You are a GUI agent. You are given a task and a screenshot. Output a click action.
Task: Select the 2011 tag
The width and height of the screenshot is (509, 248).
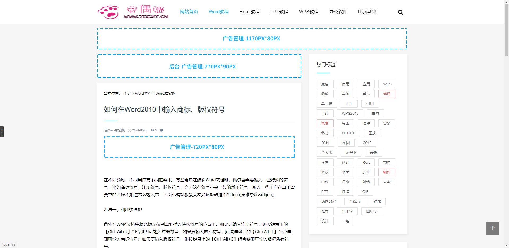pyautogui.click(x=325, y=143)
